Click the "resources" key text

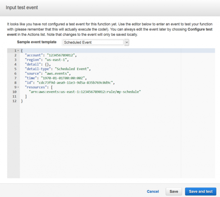(x=36, y=87)
